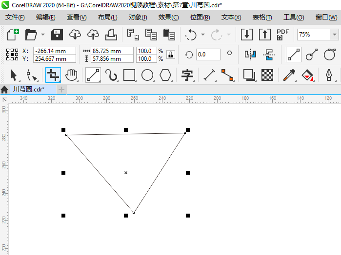Viewport: 341px width, 255px height.
Task: Click the width field 85.725 mm
Action: (x=112, y=51)
